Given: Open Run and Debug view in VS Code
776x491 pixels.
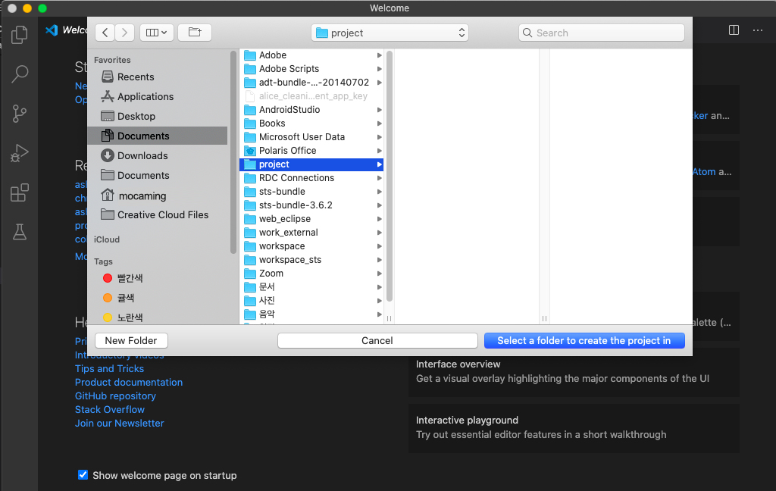Looking at the screenshot, I should click(x=19, y=153).
